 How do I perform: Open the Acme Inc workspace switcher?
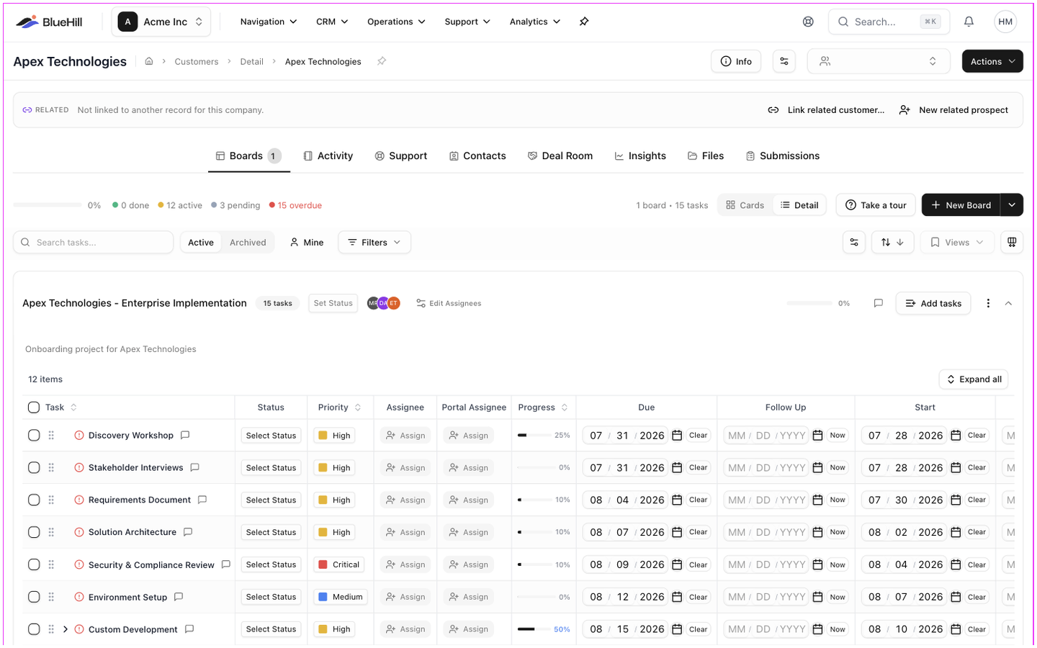click(x=161, y=22)
